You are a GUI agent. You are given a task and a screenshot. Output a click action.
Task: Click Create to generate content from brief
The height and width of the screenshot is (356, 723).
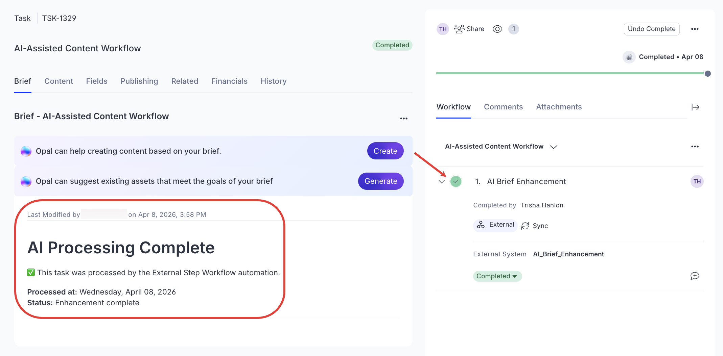(x=385, y=151)
